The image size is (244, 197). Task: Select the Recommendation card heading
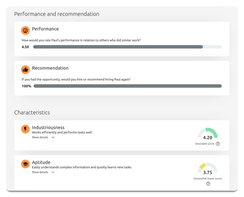click(x=50, y=68)
